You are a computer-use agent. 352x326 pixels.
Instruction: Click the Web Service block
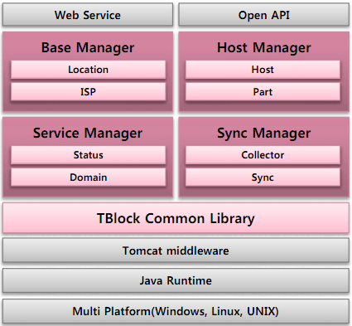pos(88,15)
